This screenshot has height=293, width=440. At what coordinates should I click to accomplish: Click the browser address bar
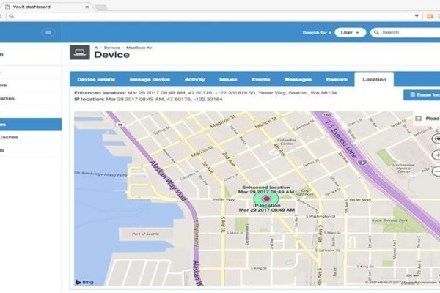(x=213, y=16)
